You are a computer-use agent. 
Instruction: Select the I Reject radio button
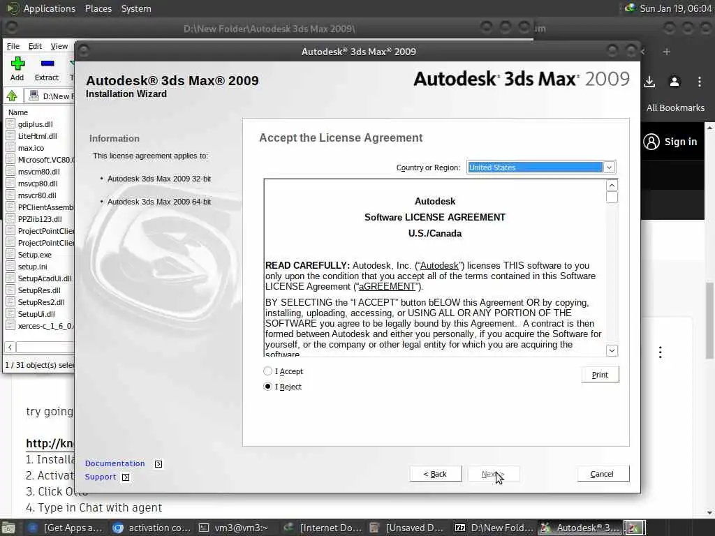[x=267, y=387]
